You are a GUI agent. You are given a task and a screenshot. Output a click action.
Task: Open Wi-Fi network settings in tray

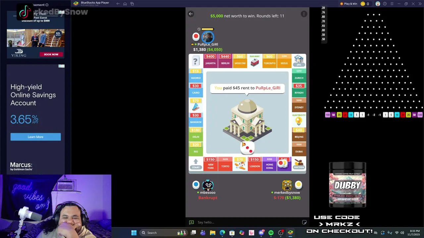pyautogui.click(x=397, y=233)
